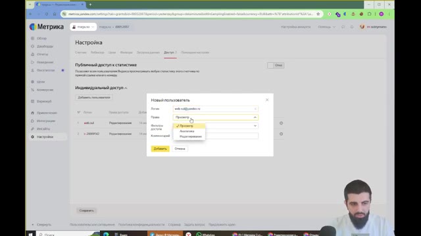Expand the Помощь help menu
Image resolution: width=421 pixels, height=236 pixels.
pos(326,27)
